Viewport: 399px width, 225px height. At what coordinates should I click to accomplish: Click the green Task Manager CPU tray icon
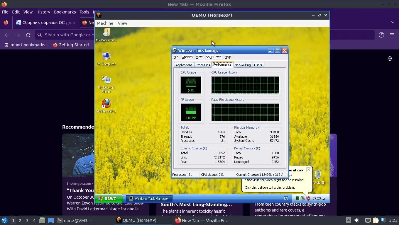[297, 198]
